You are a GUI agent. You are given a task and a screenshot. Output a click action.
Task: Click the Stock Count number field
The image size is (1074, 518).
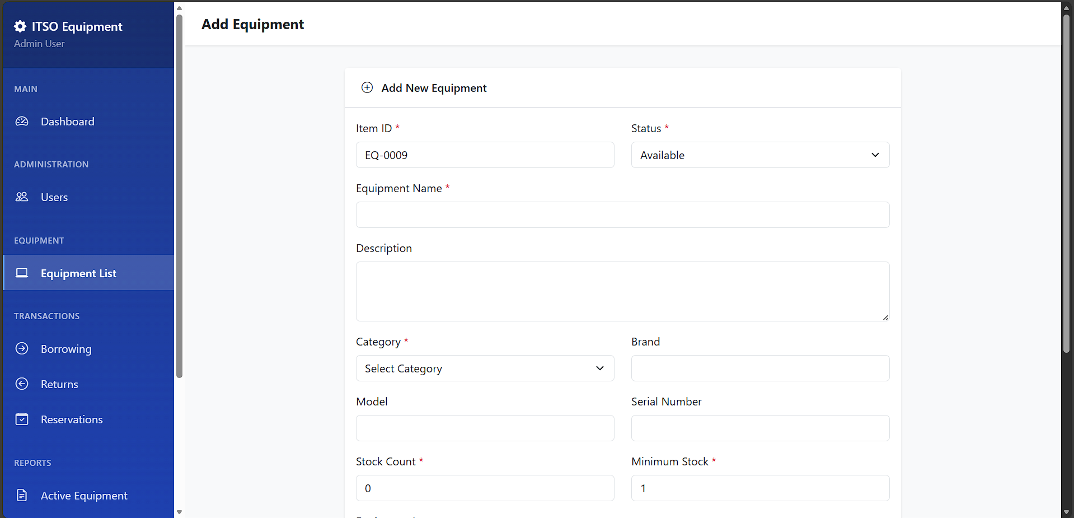[485, 488]
